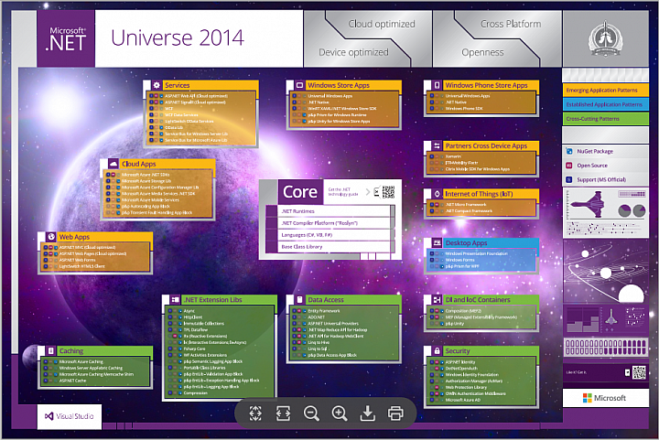Click the cloud icon beside Cloud Apps header
This screenshot has height=440, width=659.
point(113,164)
